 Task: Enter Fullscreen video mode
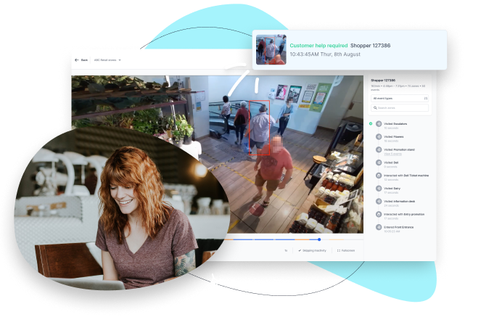coord(346,250)
